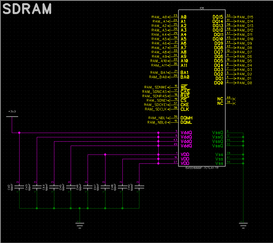
Task: Select the RAM_SDNWE net label
Action: (155, 87)
